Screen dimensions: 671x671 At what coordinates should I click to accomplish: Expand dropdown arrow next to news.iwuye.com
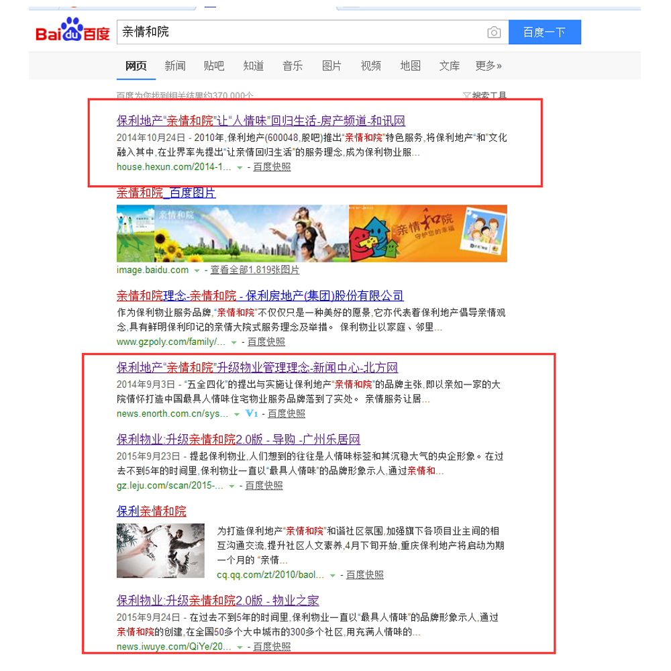point(240,648)
